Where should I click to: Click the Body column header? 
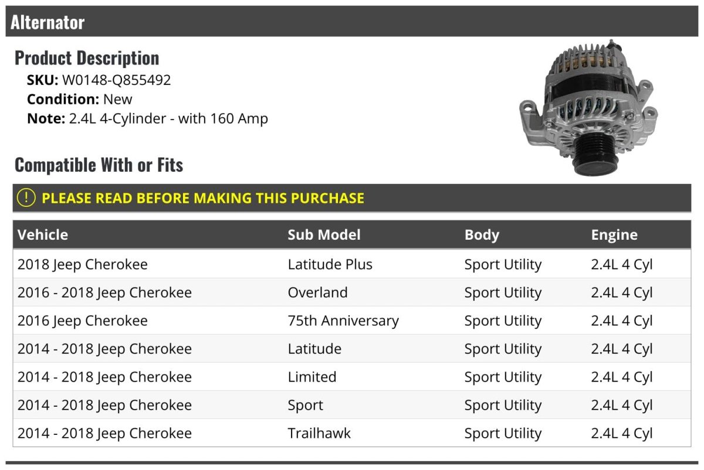click(482, 235)
